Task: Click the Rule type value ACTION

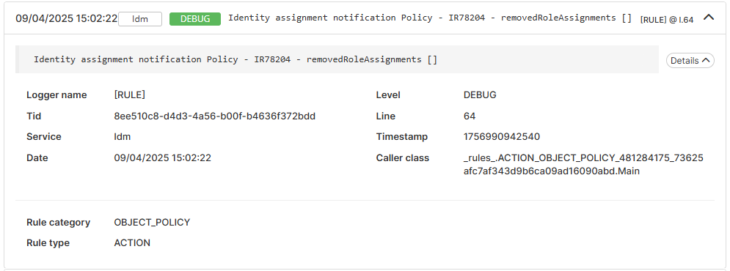Action: [x=132, y=242]
